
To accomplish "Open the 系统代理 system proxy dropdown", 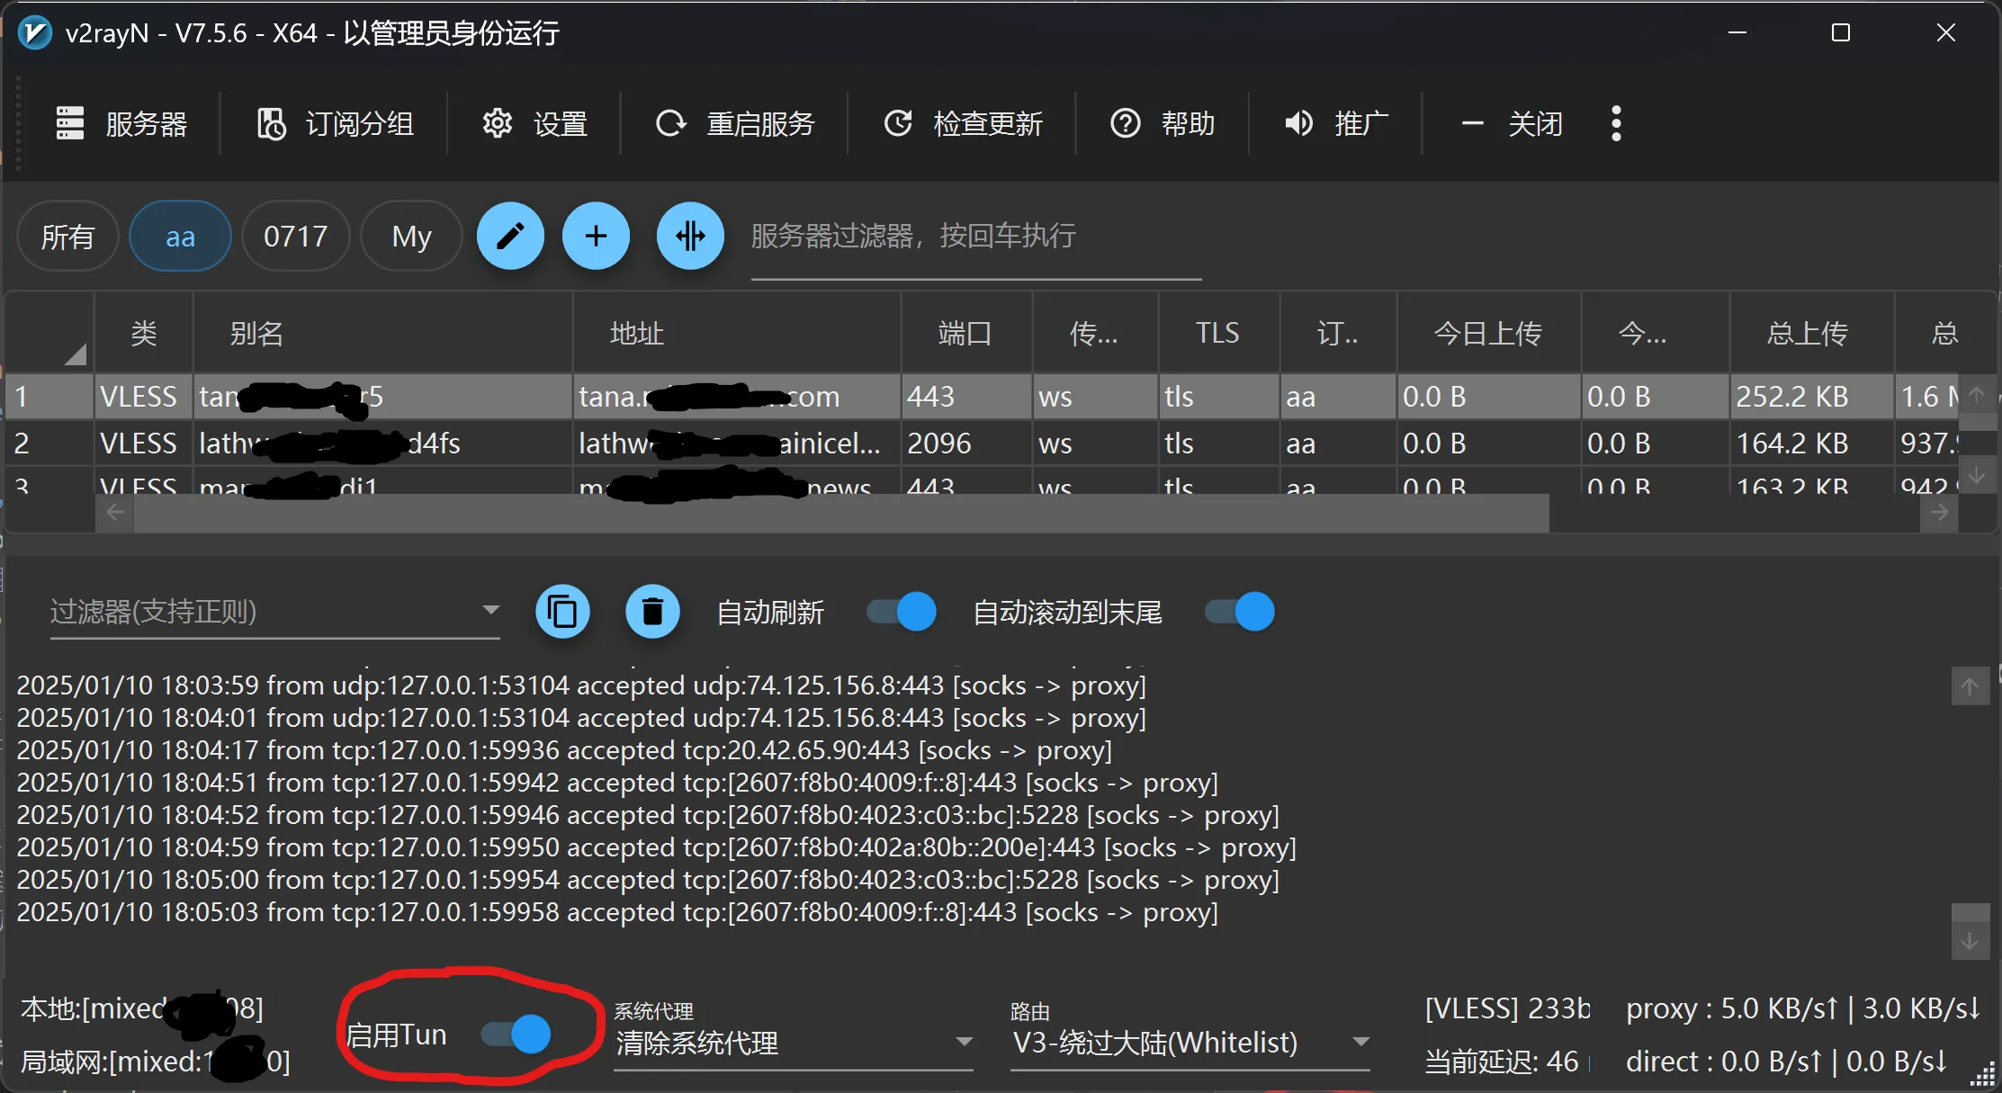I will [793, 1043].
